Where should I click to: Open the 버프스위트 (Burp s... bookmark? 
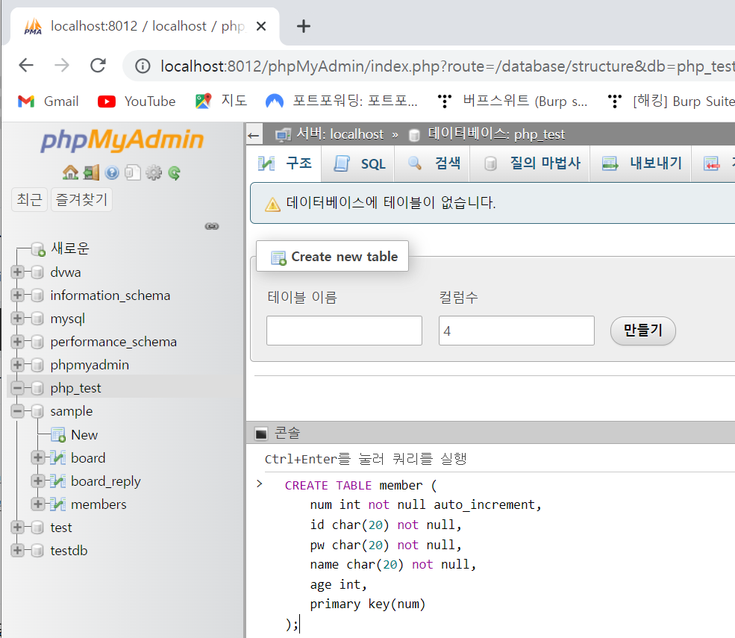[x=512, y=101]
